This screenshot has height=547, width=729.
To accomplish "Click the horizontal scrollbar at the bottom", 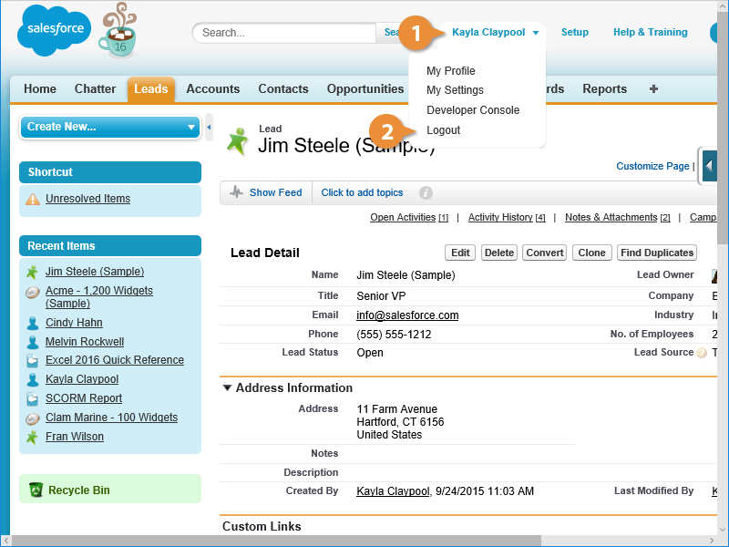I will [x=364, y=541].
